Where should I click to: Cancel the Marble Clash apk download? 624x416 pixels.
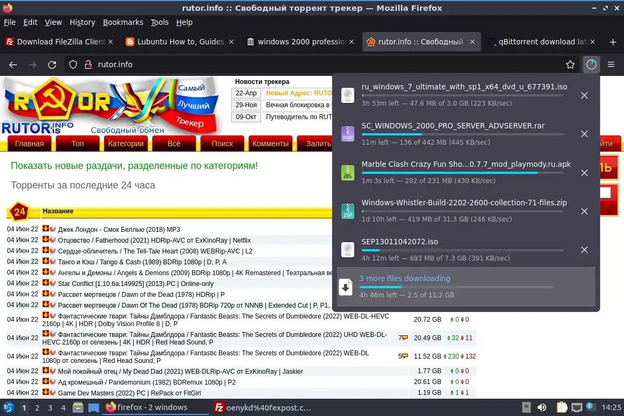(584, 173)
